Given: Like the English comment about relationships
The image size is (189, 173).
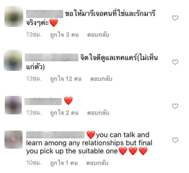Looking at the screenshot, I should coord(175,140).
